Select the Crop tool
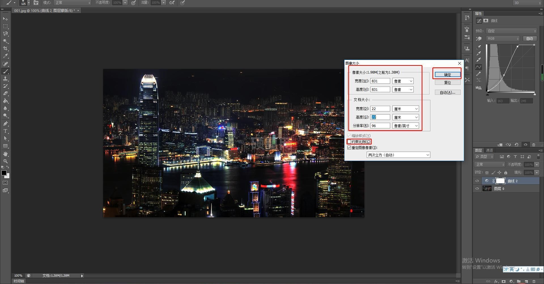This screenshot has height=284, width=544. click(5, 49)
